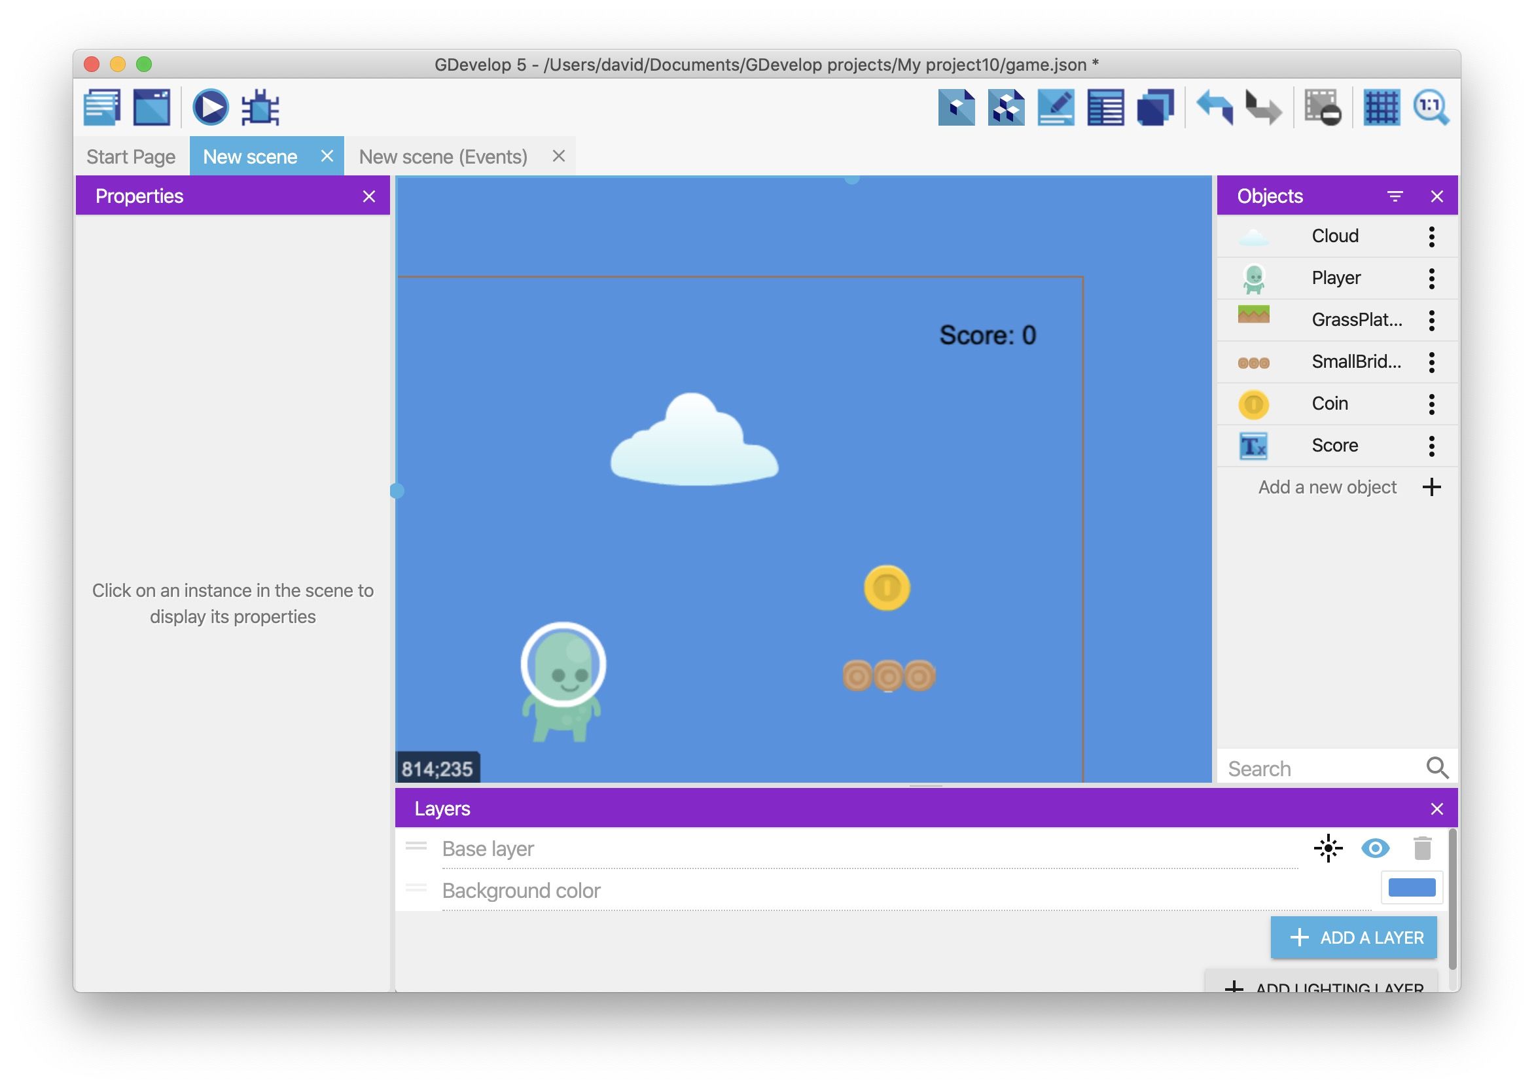
Task: Click the objects Search field
Action: (1321, 768)
